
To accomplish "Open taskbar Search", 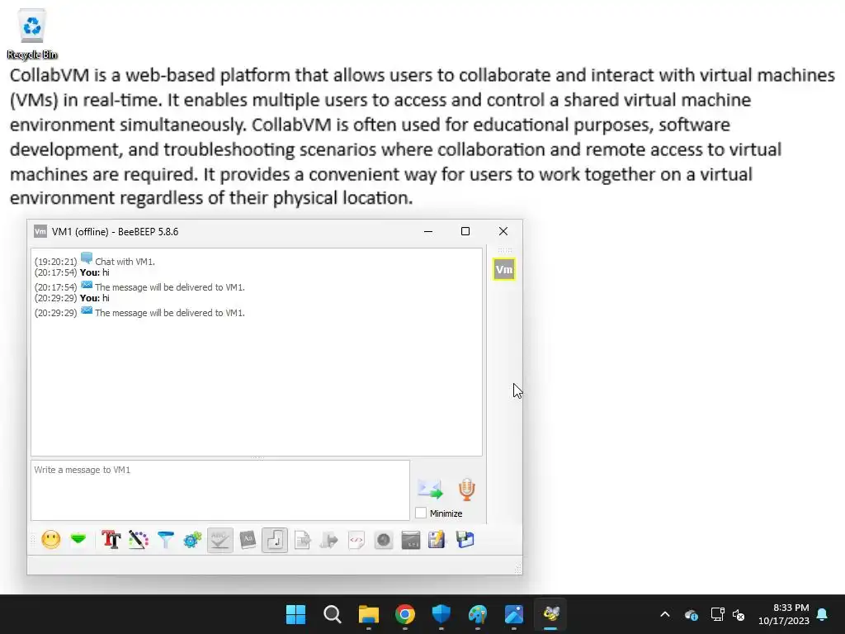I will pyautogui.click(x=332, y=614).
